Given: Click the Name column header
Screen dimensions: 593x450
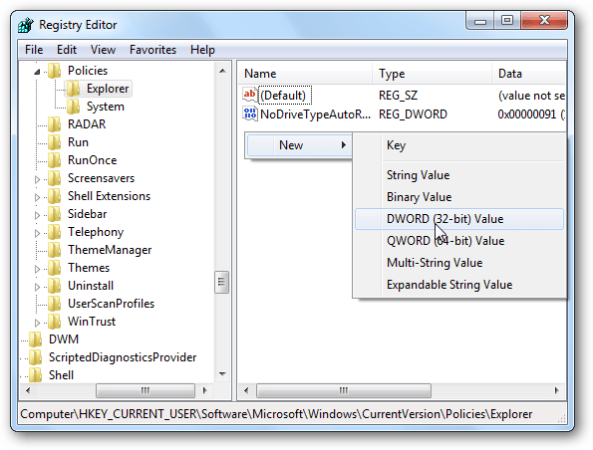Looking at the screenshot, I should coord(306,74).
